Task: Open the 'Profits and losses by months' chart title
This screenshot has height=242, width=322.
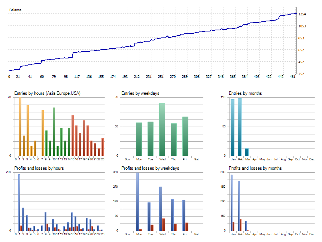Action: 256,168
